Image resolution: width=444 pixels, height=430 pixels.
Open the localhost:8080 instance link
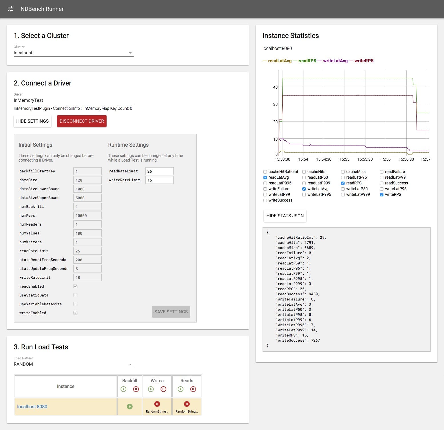point(32,406)
